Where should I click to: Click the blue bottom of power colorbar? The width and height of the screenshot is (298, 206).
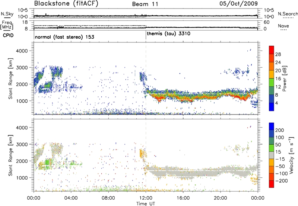pos(272,107)
